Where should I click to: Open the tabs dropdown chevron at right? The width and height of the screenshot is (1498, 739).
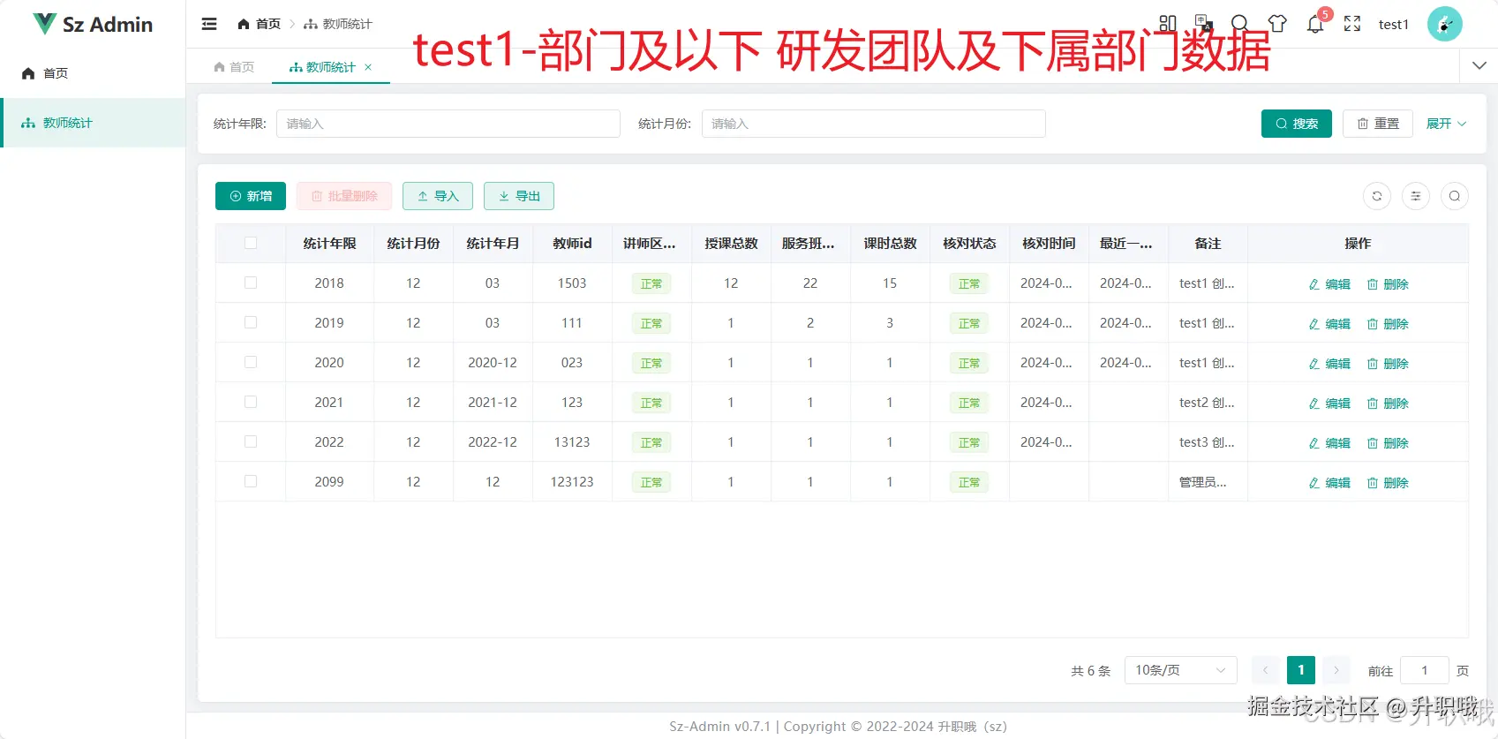(1479, 65)
